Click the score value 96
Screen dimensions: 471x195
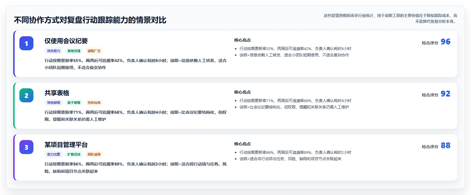(x=445, y=42)
